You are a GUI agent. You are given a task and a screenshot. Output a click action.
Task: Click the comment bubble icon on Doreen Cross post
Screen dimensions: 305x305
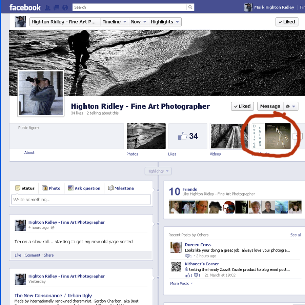click(187, 256)
